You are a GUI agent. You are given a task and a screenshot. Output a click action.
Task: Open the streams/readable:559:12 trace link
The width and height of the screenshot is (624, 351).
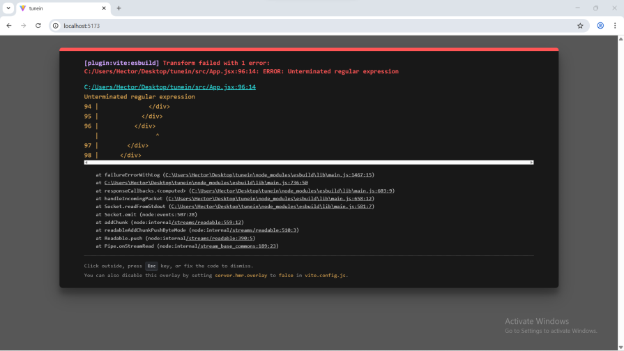pos(208,222)
